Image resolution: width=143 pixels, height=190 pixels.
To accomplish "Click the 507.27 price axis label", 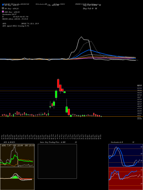I will (x=140, y=104).
